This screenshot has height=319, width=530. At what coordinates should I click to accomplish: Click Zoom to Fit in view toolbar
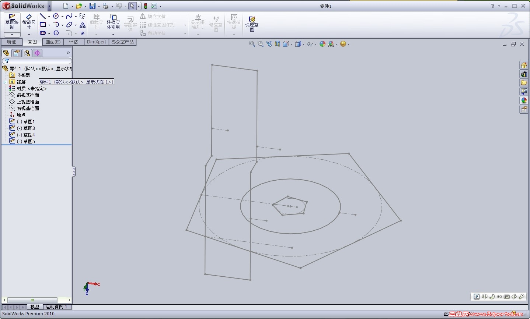(252, 44)
